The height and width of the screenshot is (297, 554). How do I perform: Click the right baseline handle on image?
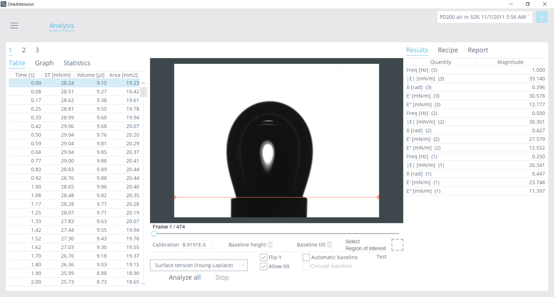click(x=378, y=197)
